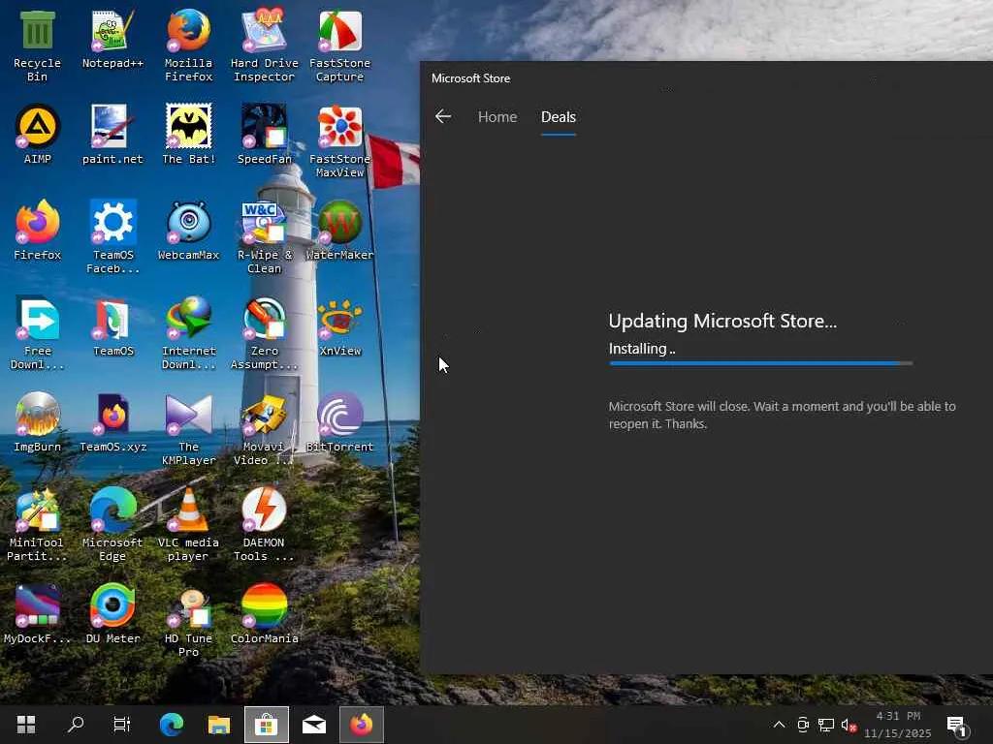
Task: Open FastStone MaxView shortcut
Action: coord(340,141)
